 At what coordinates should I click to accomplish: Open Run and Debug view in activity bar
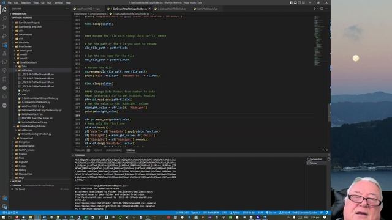[4, 36]
